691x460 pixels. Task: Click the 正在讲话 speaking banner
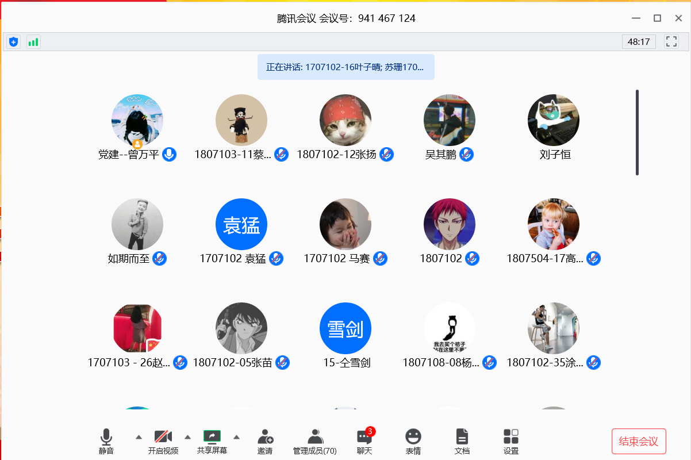click(345, 67)
